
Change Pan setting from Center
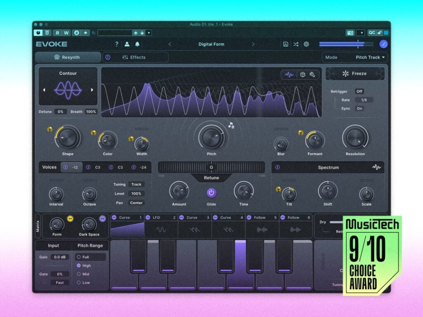click(x=136, y=203)
